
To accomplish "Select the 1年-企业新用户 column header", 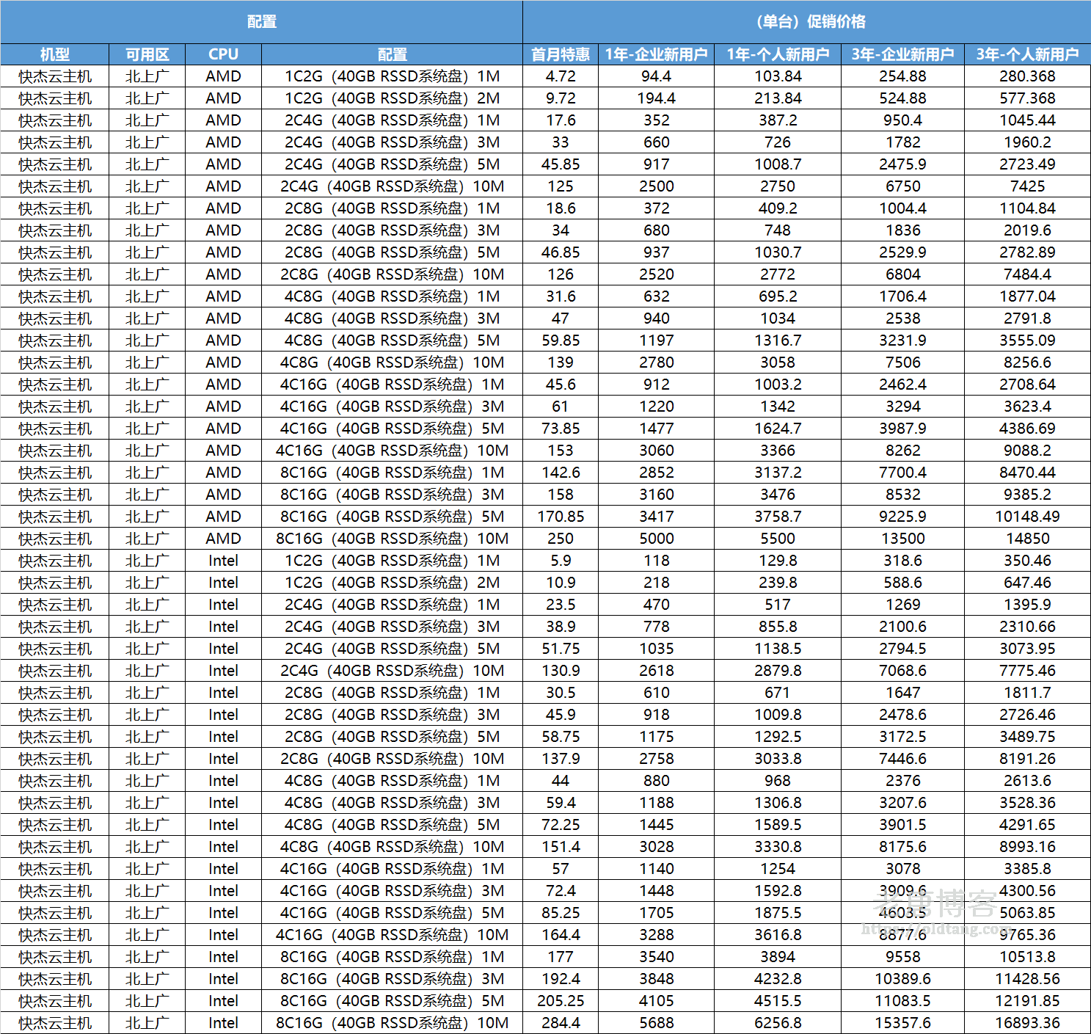I will click(x=656, y=54).
